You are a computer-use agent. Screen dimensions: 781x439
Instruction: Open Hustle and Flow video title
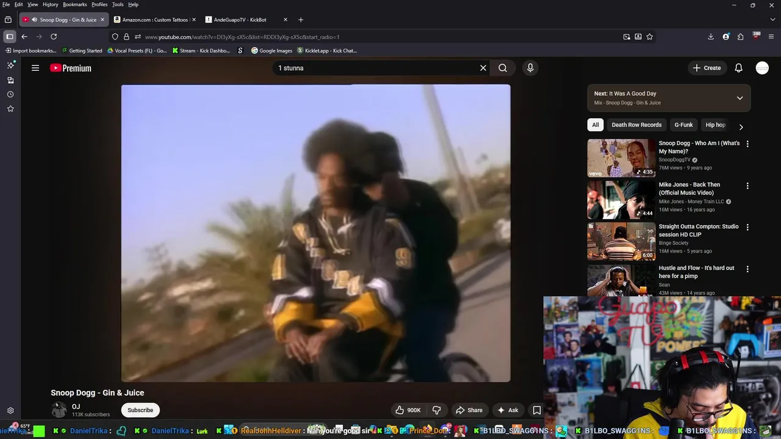click(x=696, y=272)
